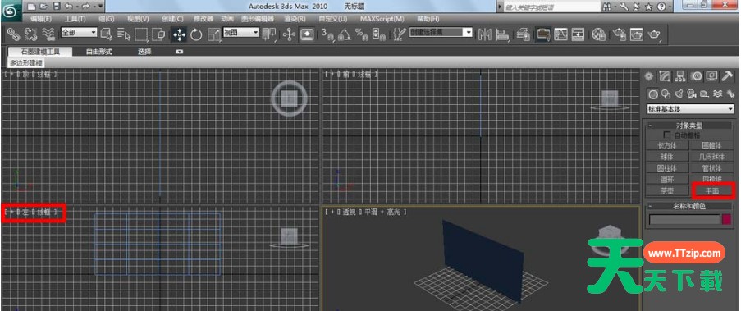Click the Mirror tool icon
The image size is (741, 311).
click(x=484, y=34)
